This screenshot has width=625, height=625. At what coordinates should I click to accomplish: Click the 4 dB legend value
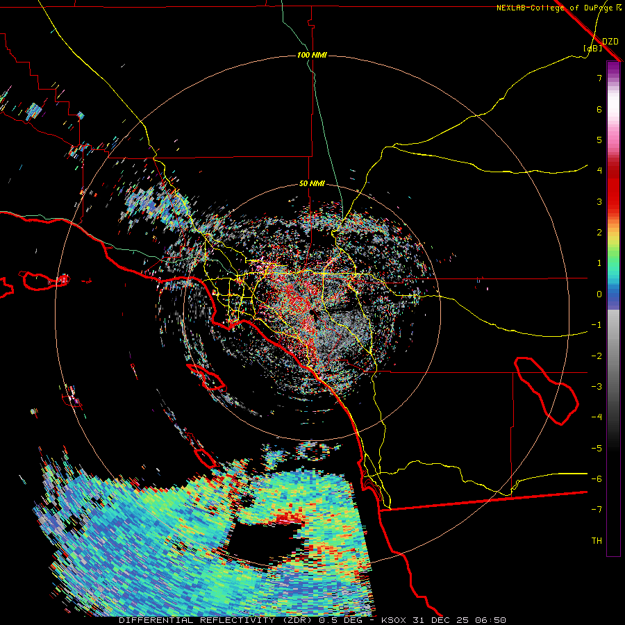point(599,171)
